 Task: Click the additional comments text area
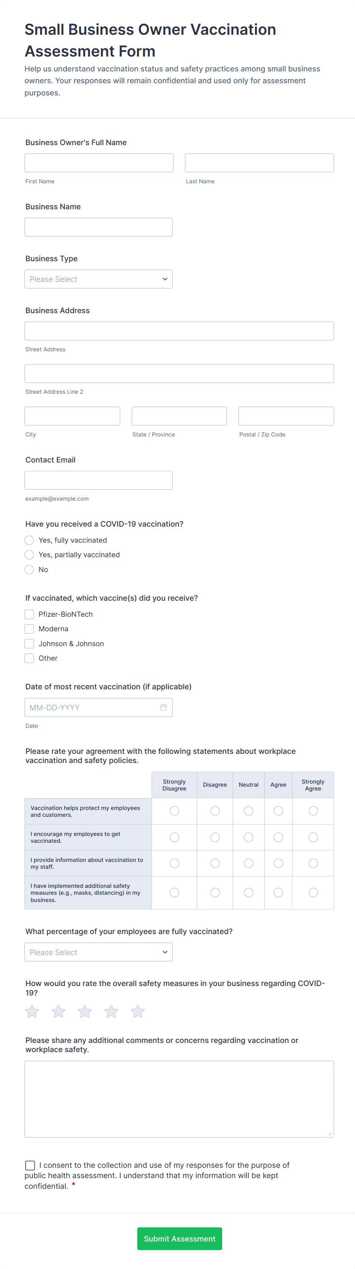[179, 1099]
